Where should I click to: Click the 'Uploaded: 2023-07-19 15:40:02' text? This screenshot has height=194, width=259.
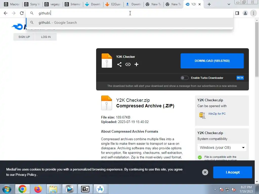[125, 122]
